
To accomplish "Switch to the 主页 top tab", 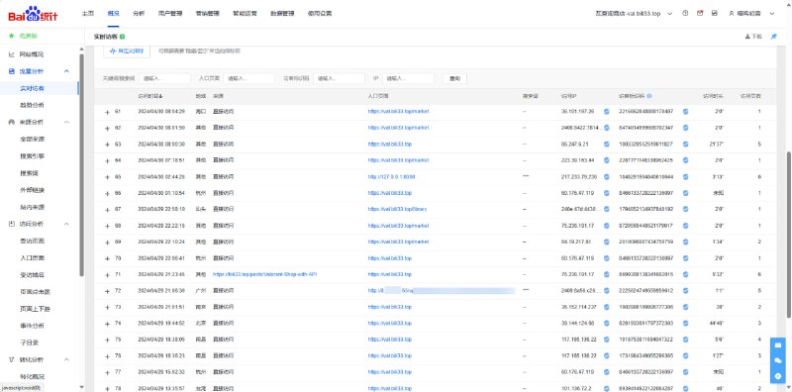I will point(88,14).
